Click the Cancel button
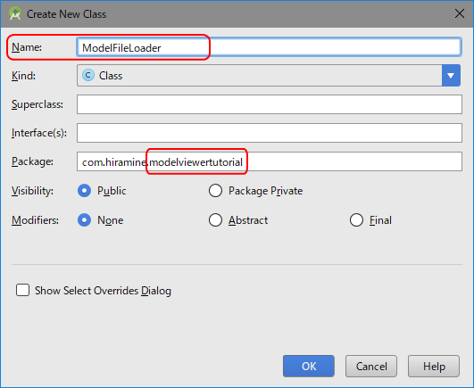This screenshot has height=388, width=474. (x=371, y=366)
